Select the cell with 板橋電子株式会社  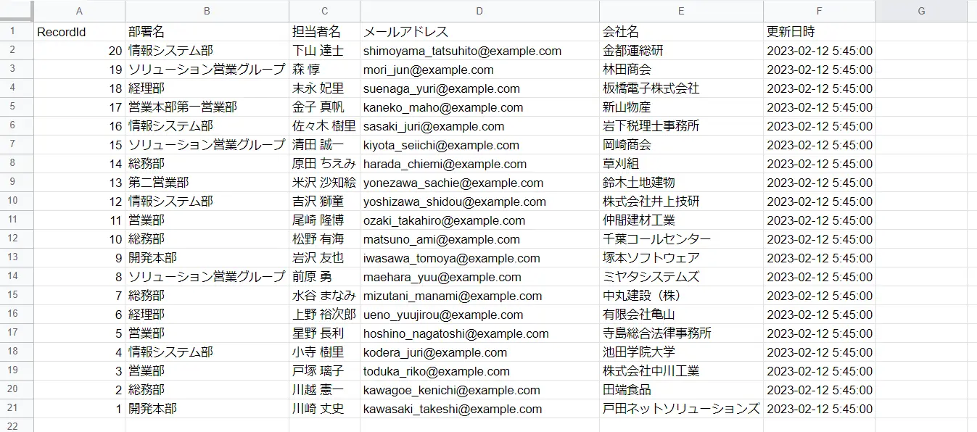point(681,88)
